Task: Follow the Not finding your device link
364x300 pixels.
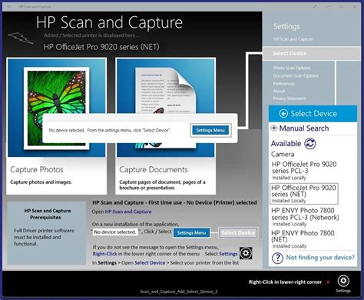Action: point(320,257)
